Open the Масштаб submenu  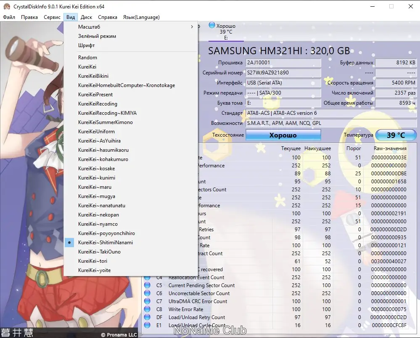coord(131,27)
